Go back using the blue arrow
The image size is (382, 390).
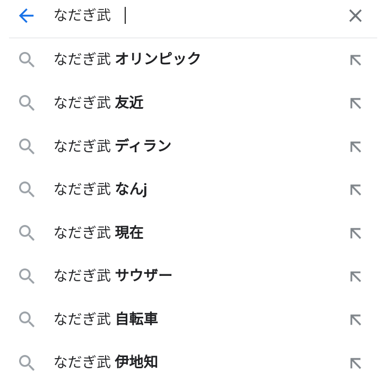tap(27, 16)
